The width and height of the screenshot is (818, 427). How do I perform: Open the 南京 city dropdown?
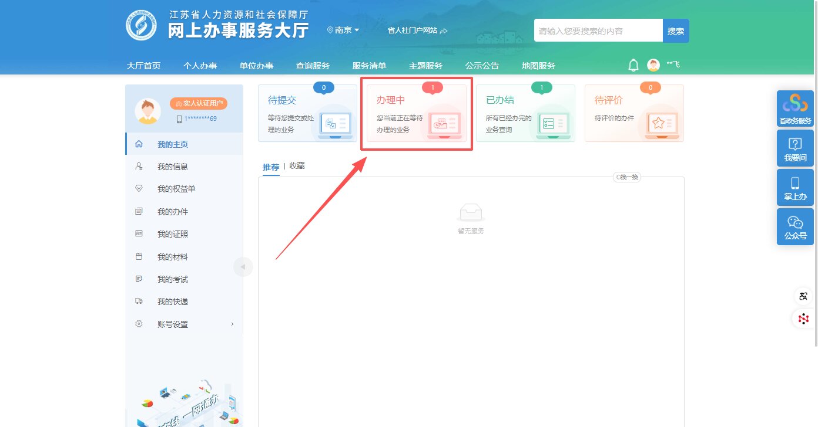(x=343, y=30)
